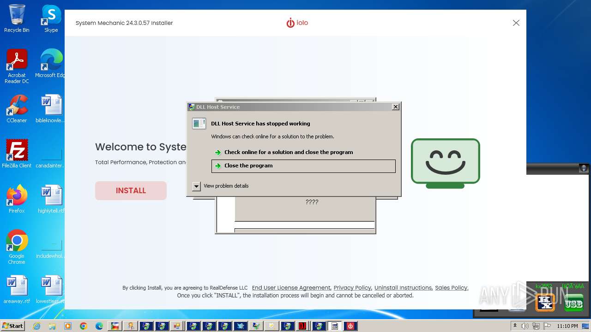Open Edge from the taskbar
The height and width of the screenshot is (332, 591).
click(x=99, y=326)
